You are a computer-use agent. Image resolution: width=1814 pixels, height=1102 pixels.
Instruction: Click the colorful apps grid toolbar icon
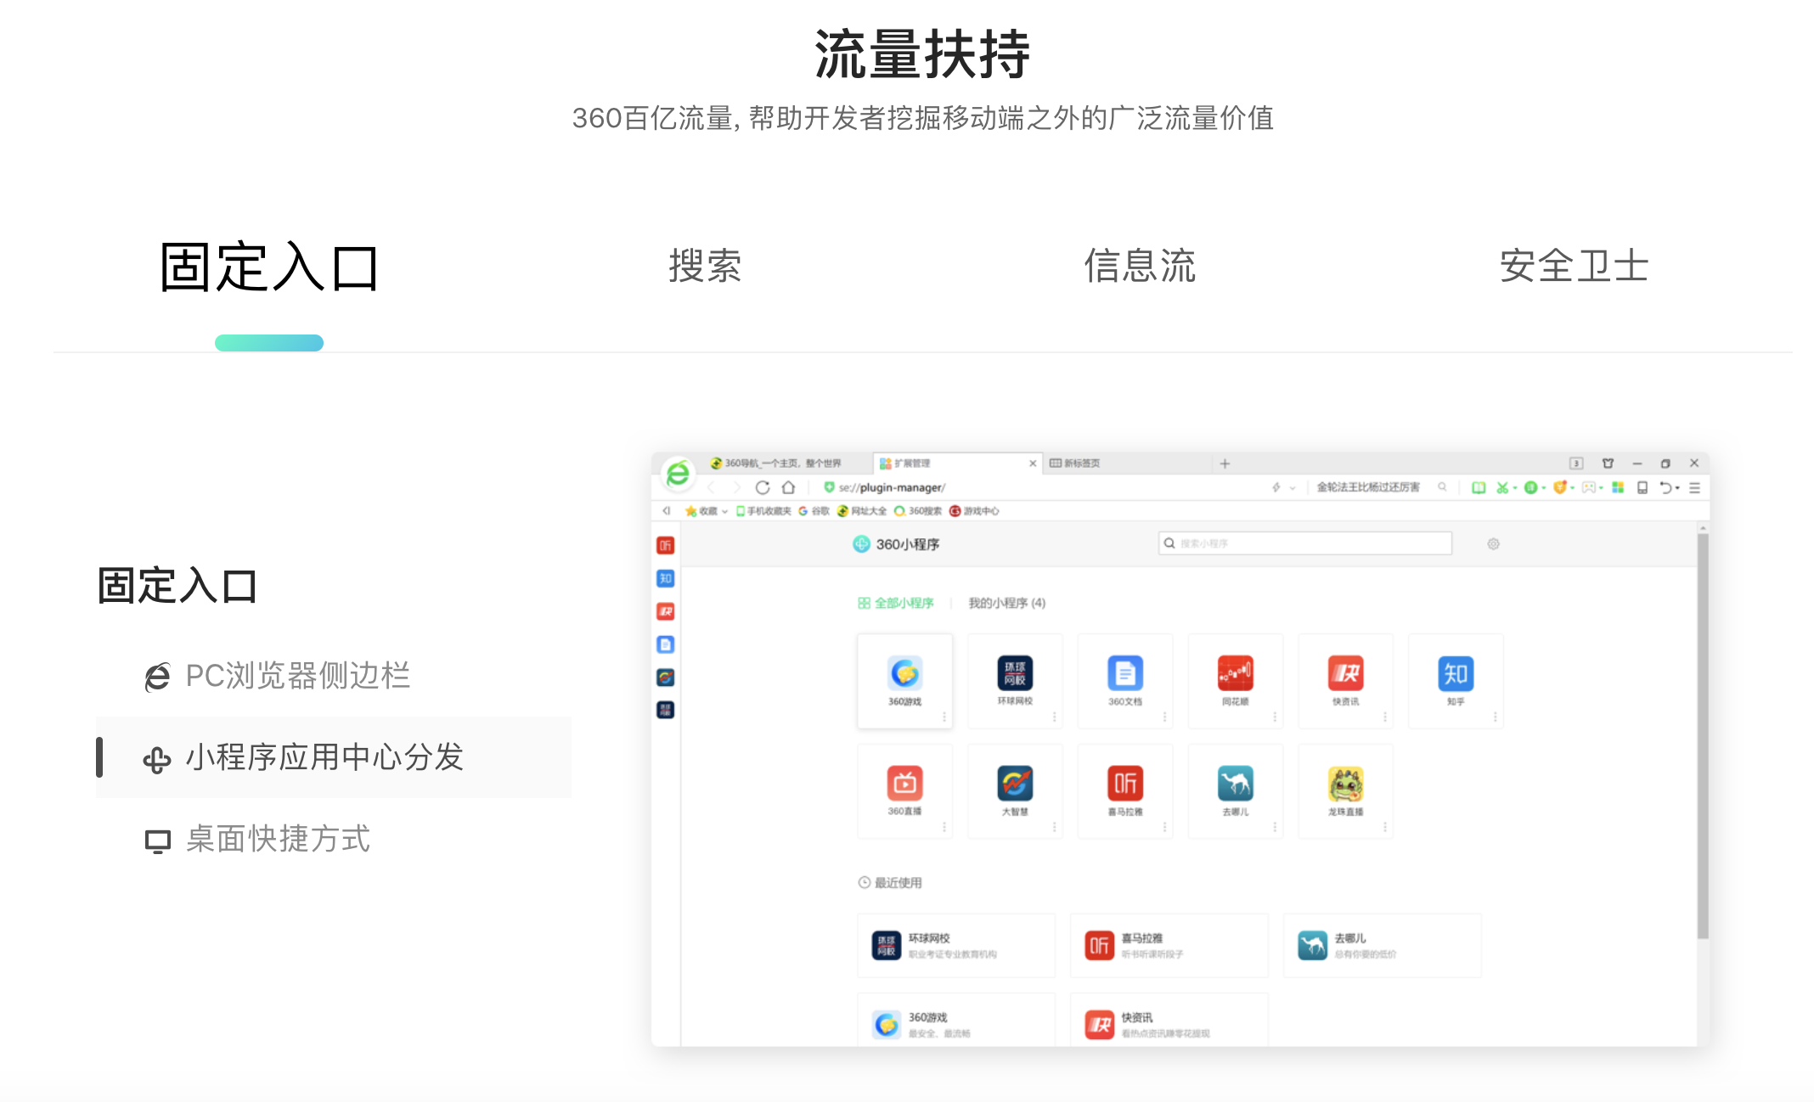point(1618,487)
